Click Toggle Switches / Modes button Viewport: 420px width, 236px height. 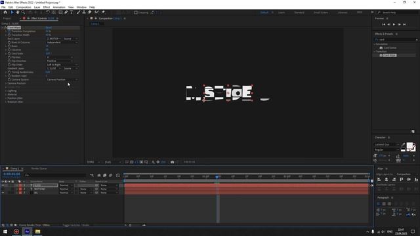(x=76, y=226)
